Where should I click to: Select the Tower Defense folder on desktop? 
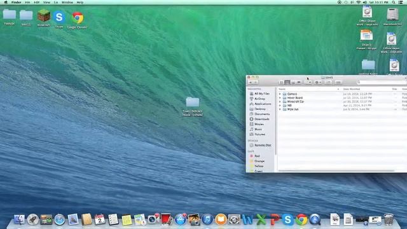click(x=193, y=106)
